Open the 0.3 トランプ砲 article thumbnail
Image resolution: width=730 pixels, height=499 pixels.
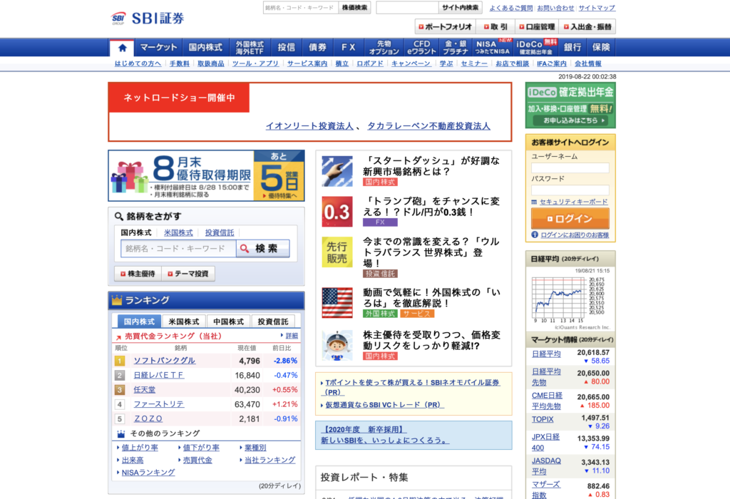point(337,212)
